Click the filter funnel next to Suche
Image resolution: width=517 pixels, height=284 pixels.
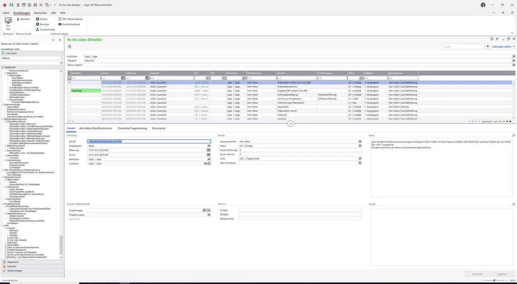tap(488, 46)
